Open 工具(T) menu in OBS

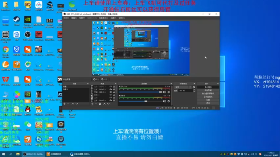coord(113,18)
